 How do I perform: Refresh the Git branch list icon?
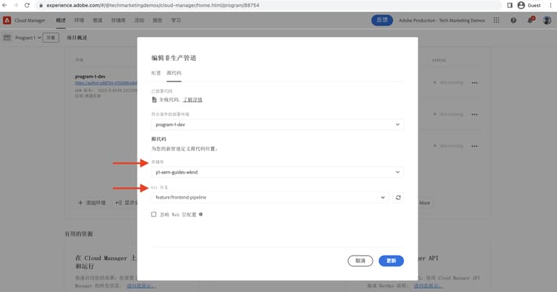click(x=398, y=197)
